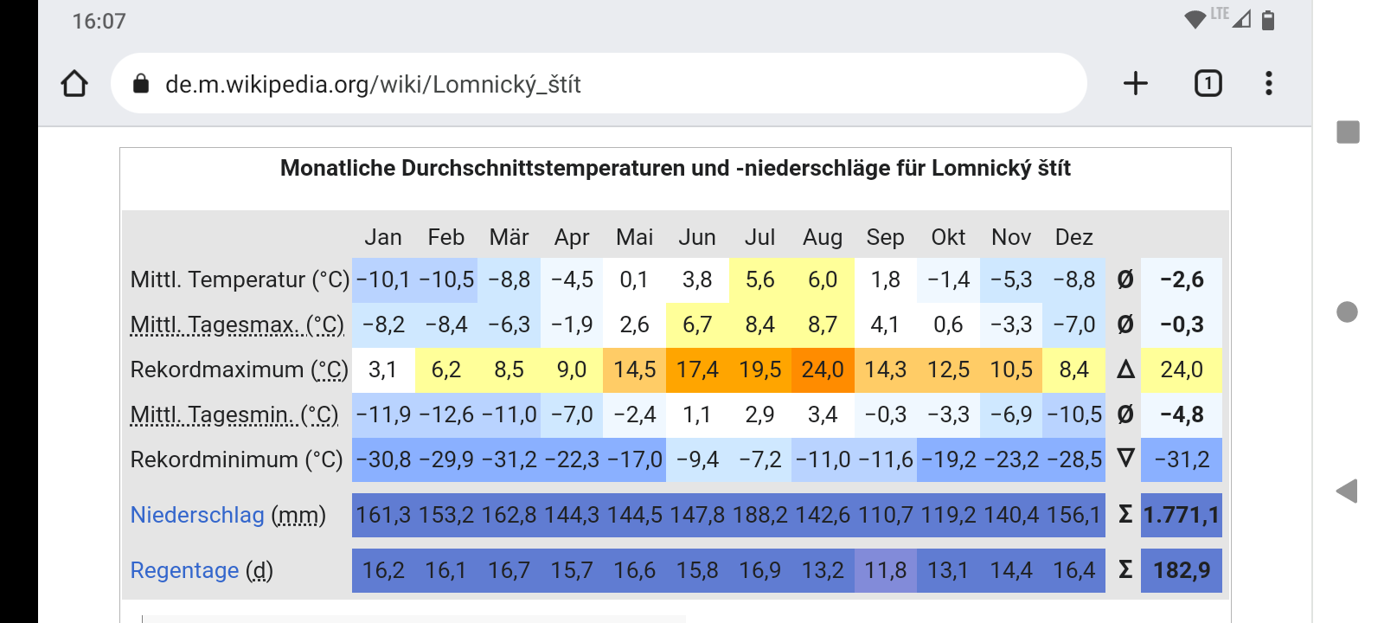Tap the battery status icon
The height and width of the screenshot is (623, 1384).
coord(1268,20)
